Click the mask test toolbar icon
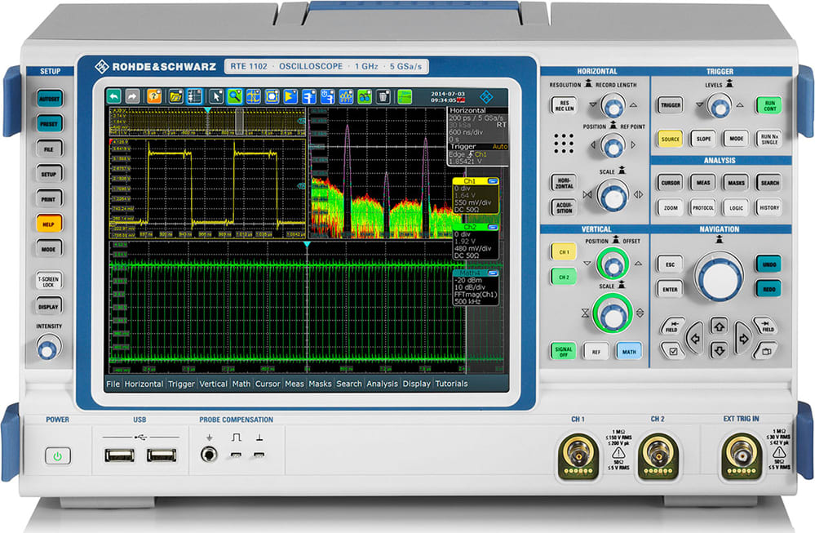 272,96
